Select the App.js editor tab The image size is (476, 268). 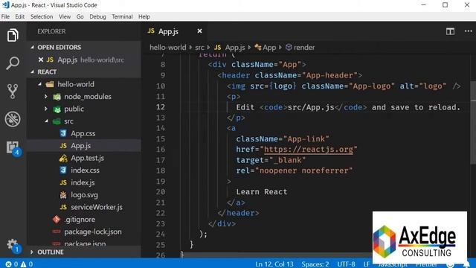(x=175, y=31)
